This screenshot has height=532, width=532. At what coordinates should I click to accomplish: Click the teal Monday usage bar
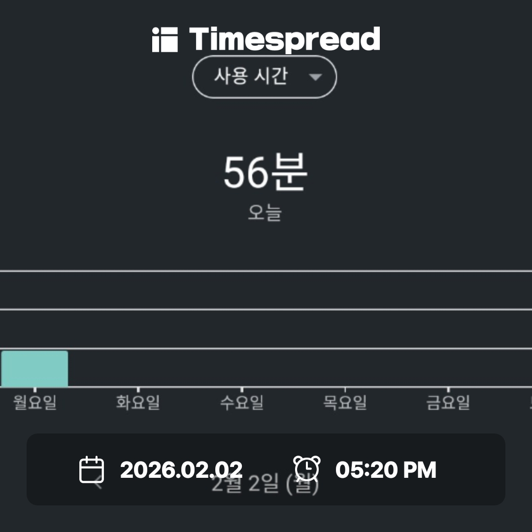(x=34, y=368)
